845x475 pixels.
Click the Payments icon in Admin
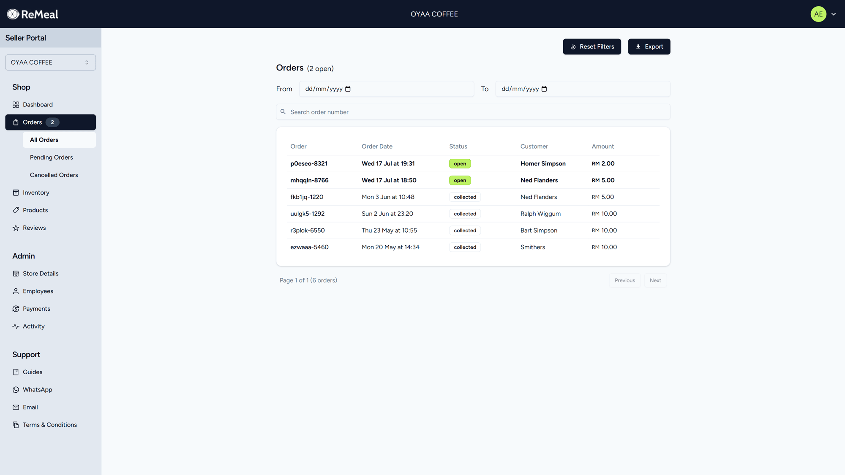[x=16, y=309]
